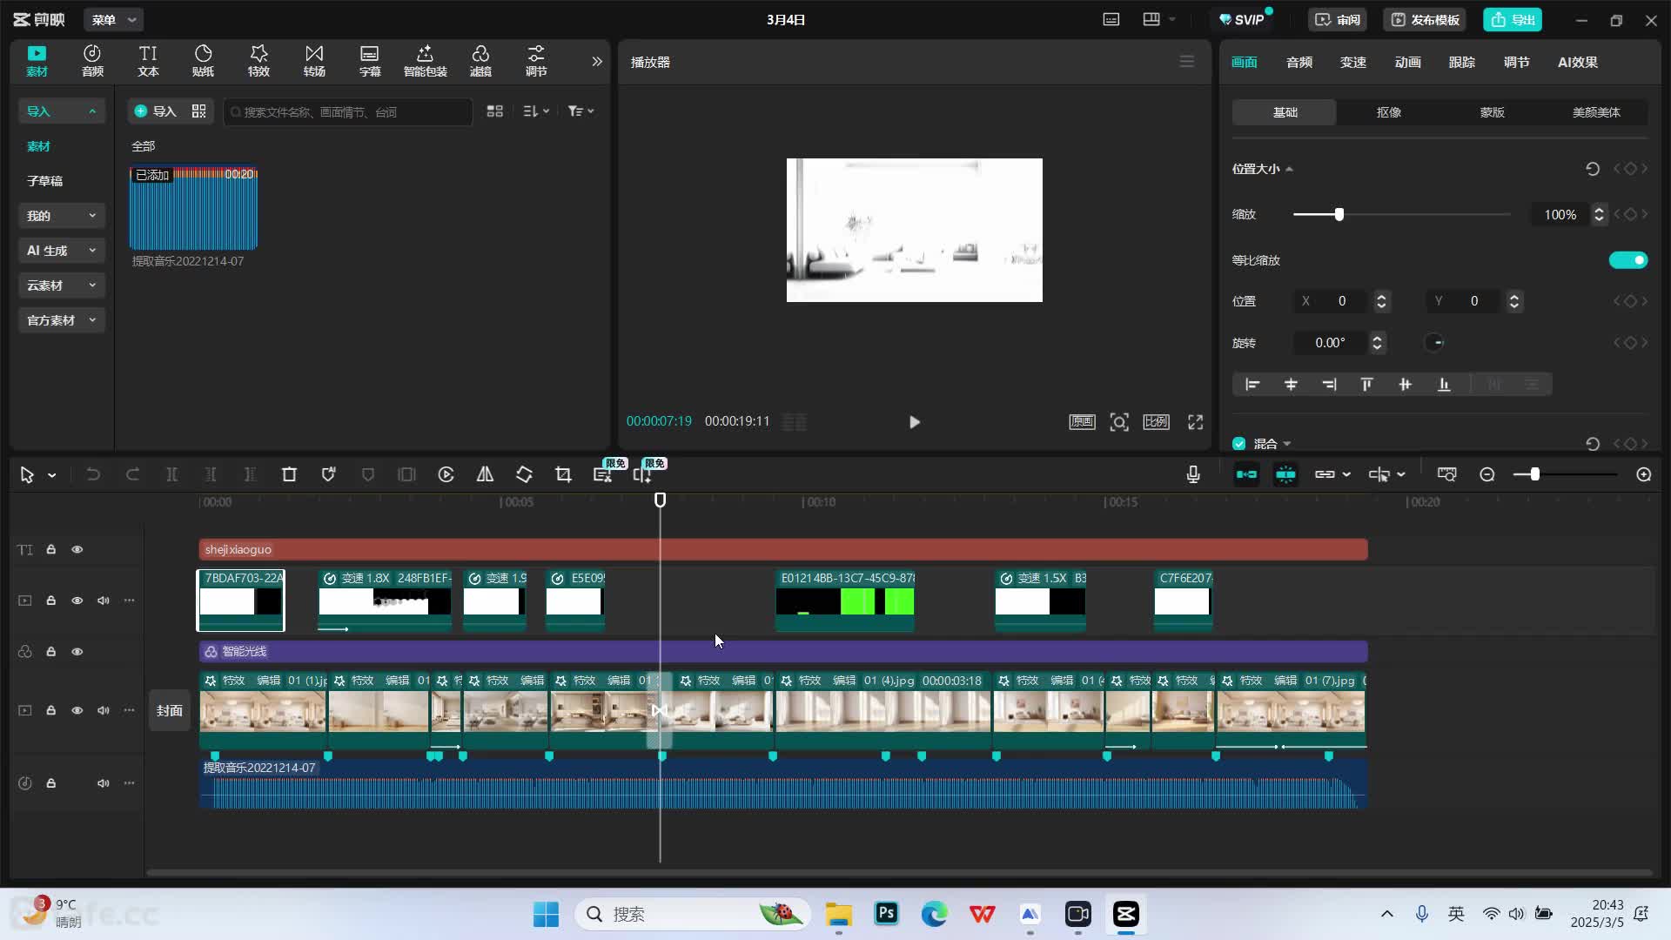The image size is (1671, 940).
Task: Open the sort order dropdown in media panel
Action: click(x=536, y=111)
